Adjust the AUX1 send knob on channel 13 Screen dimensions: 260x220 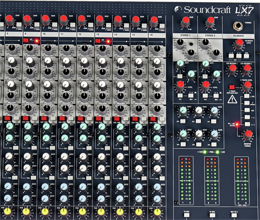pos(102,128)
